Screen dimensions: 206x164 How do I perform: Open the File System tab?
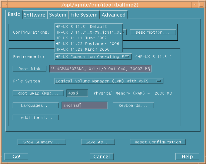[x=84, y=15]
